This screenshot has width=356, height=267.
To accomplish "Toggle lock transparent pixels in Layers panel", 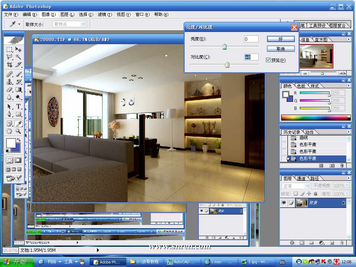I will 296,194.
